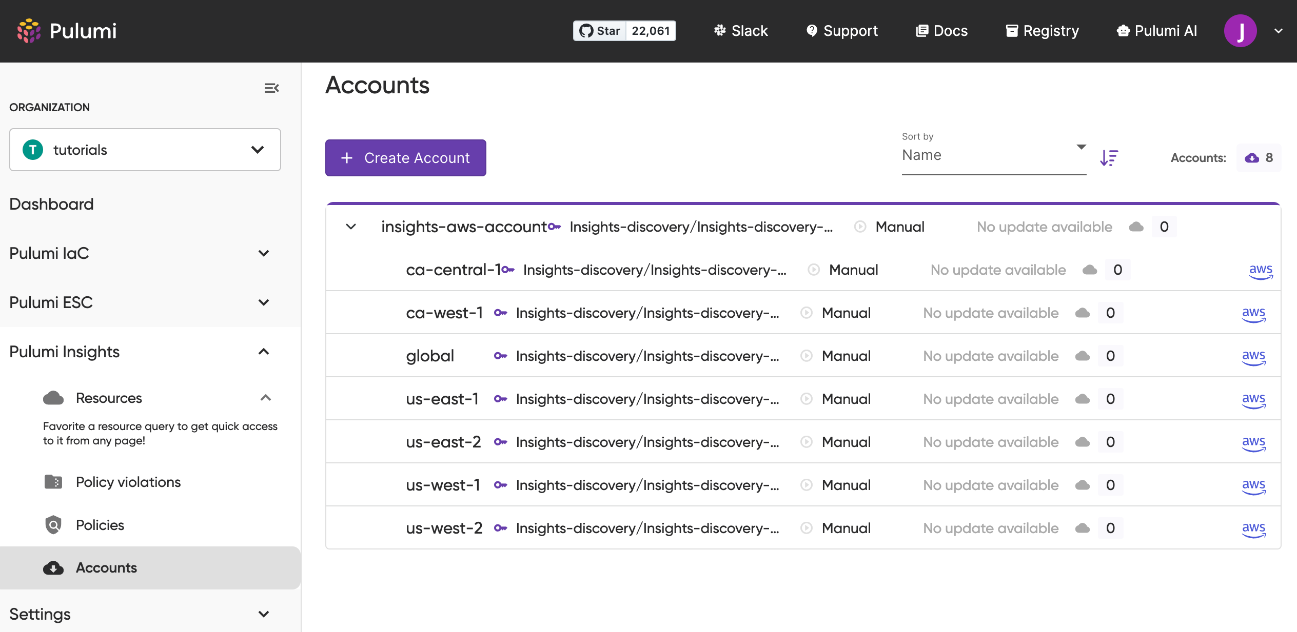The height and width of the screenshot is (632, 1297).
Task: Click the key icon on ca-west-1 row
Action: click(501, 313)
